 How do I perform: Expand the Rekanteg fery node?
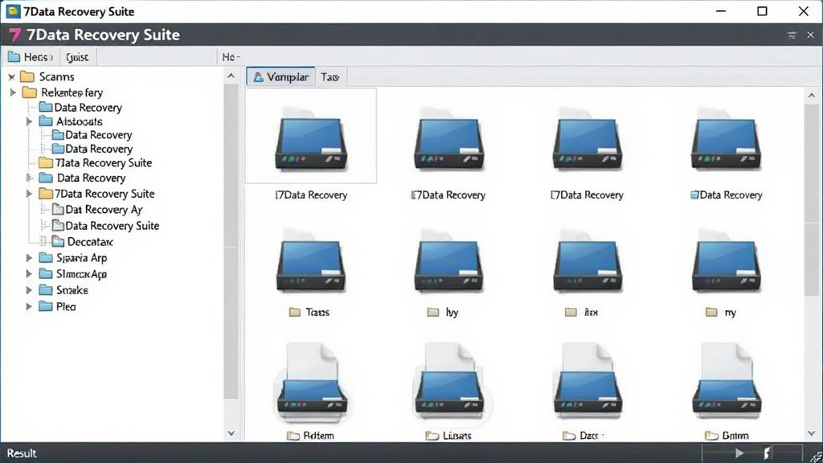[x=13, y=92]
